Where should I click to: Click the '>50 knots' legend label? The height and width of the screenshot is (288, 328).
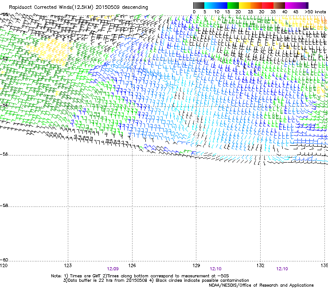tap(315, 12)
